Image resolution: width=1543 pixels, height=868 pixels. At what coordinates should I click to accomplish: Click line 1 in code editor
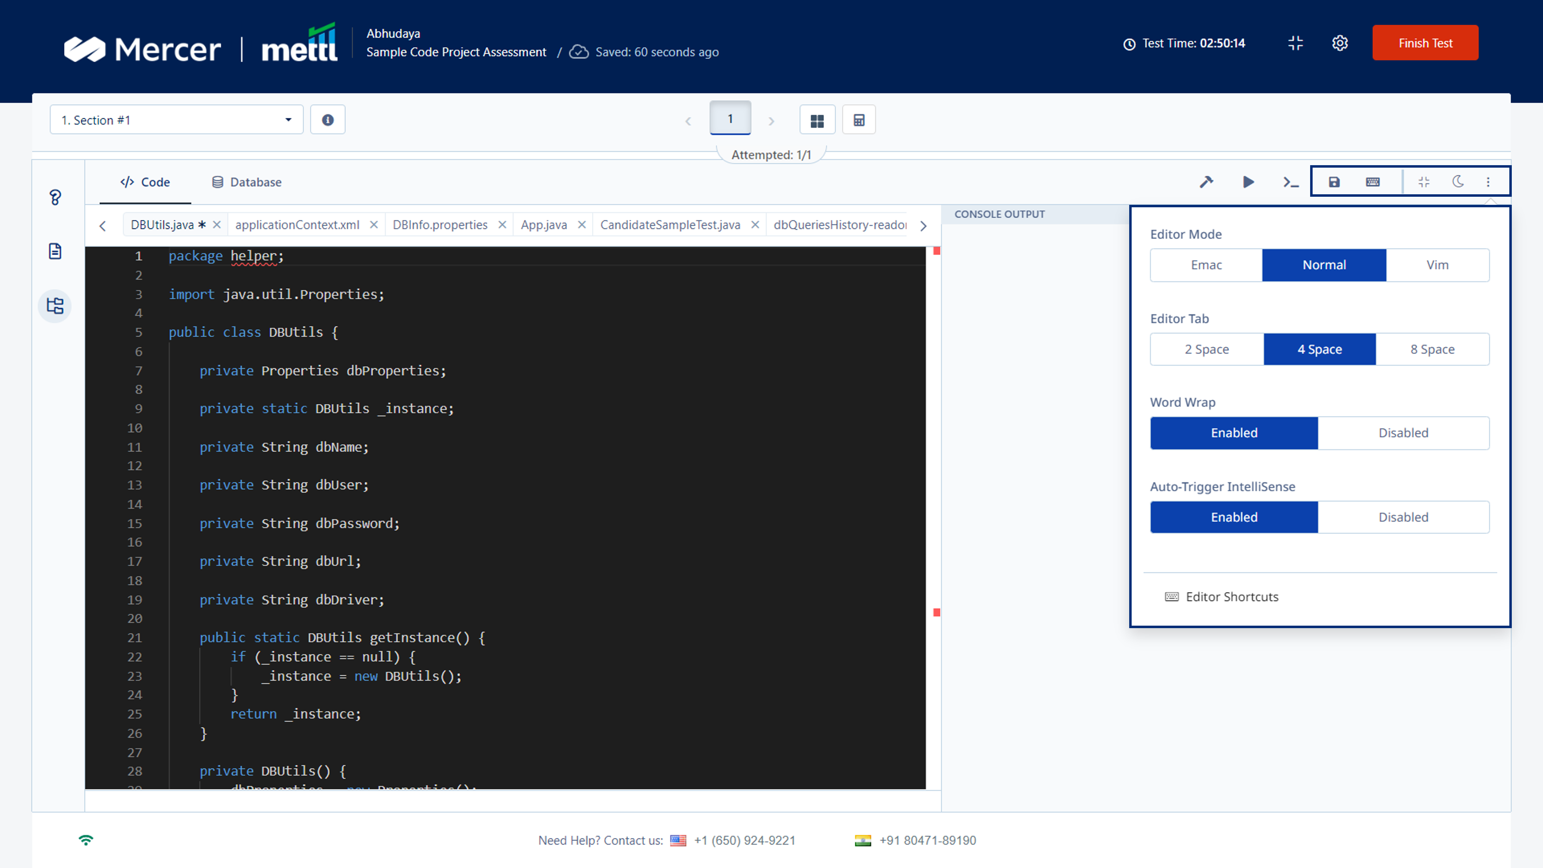point(505,256)
